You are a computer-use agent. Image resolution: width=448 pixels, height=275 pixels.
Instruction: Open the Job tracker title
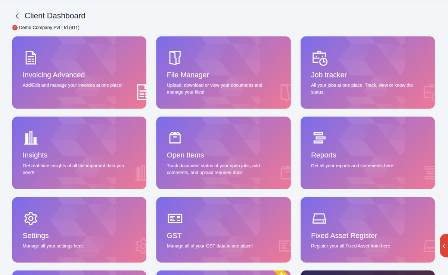pos(329,75)
